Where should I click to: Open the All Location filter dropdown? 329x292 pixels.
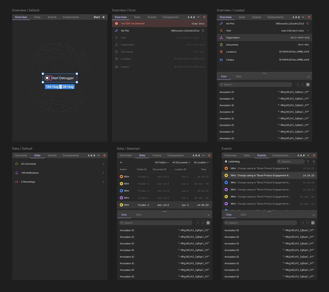tap(201, 162)
